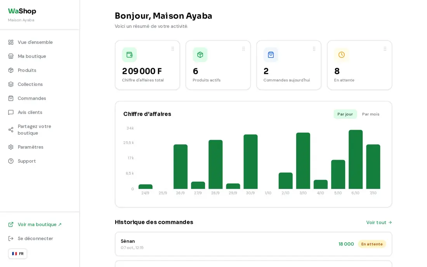Viewport: 427px width, 267px height.
Task: Click the 26/9 bar in revenue chart
Action: coord(181,166)
